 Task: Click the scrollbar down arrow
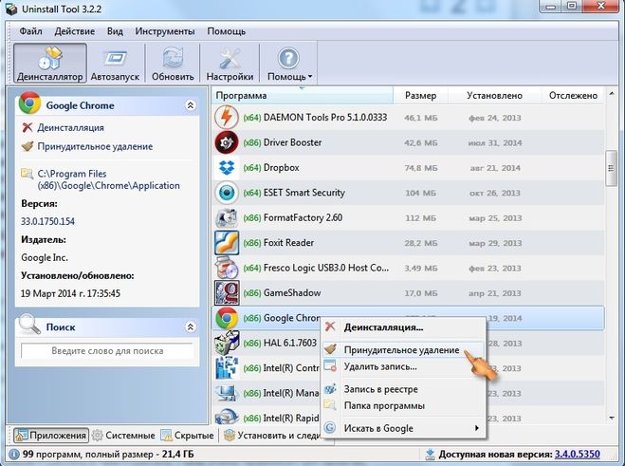pos(612,419)
